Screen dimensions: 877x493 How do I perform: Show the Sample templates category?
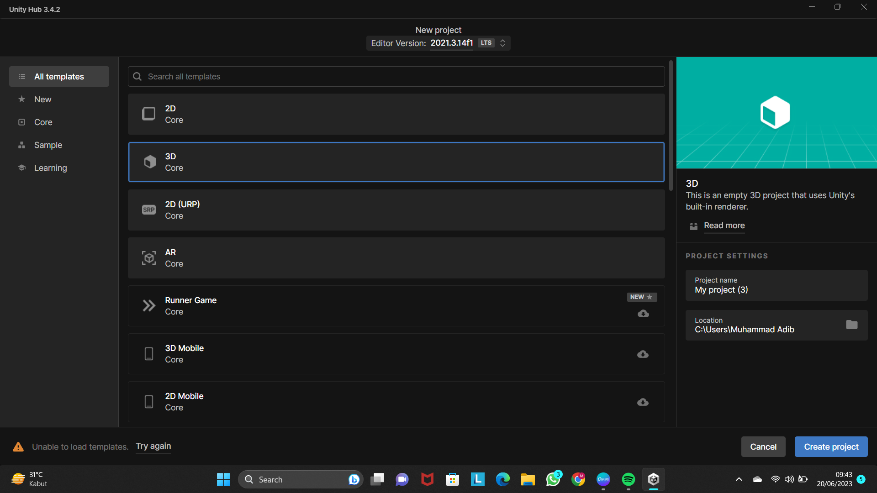[x=48, y=145]
